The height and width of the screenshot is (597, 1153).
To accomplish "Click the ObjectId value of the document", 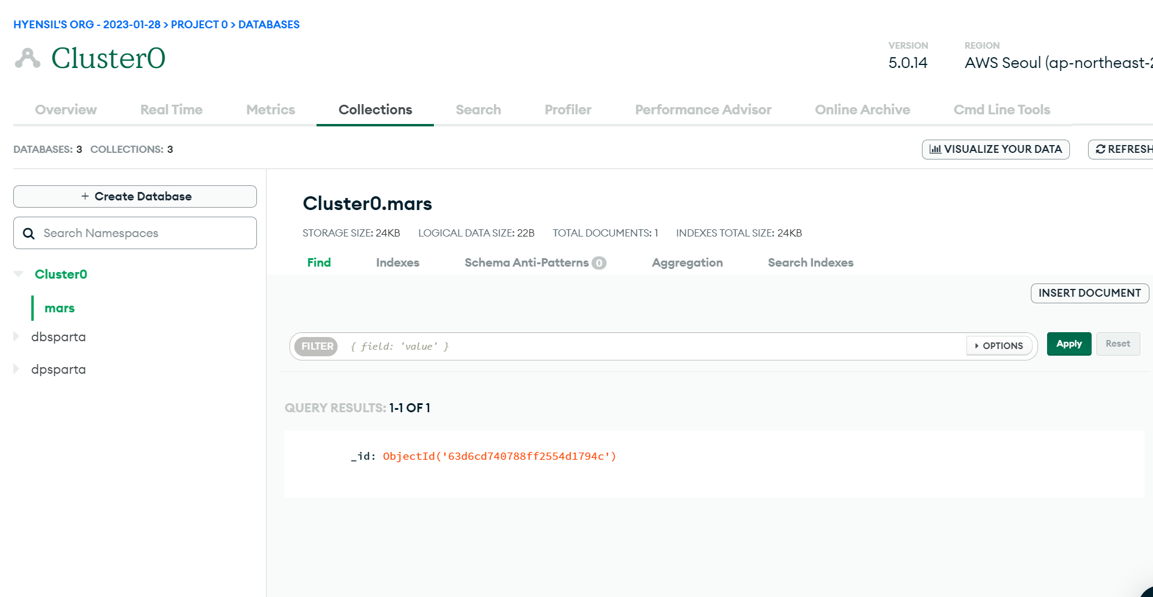I will click(x=499, y=456).
